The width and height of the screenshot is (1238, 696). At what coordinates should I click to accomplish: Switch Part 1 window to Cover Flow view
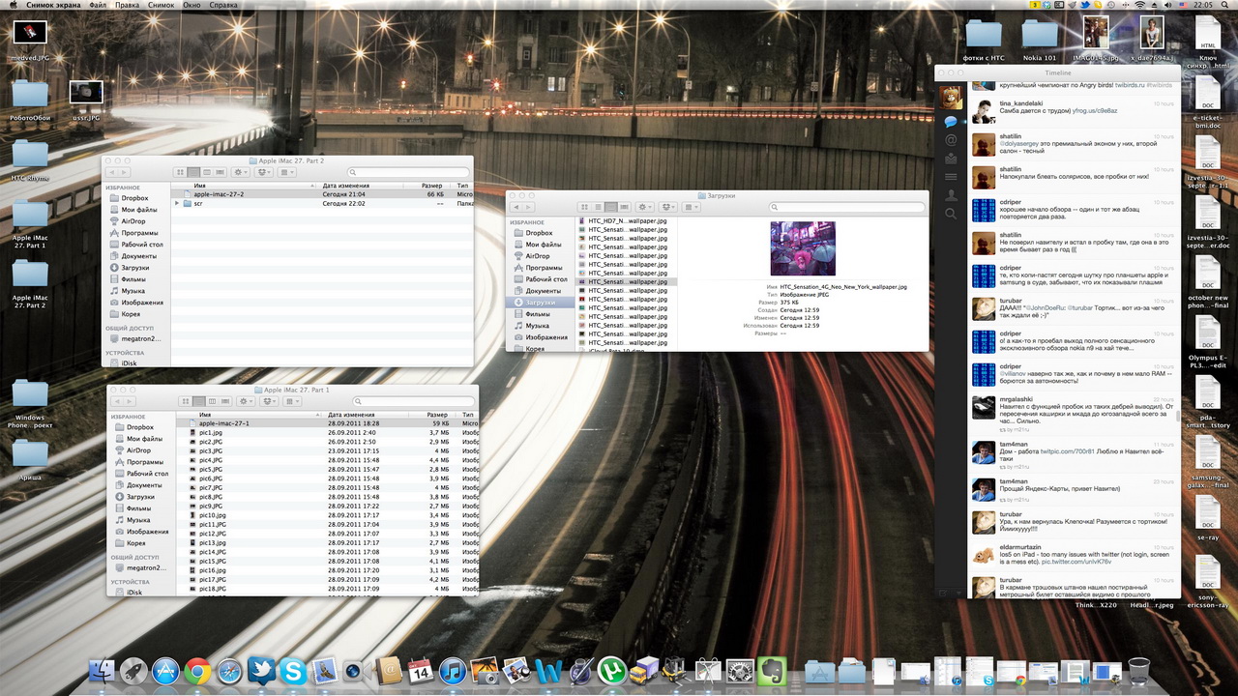(226, 401)
